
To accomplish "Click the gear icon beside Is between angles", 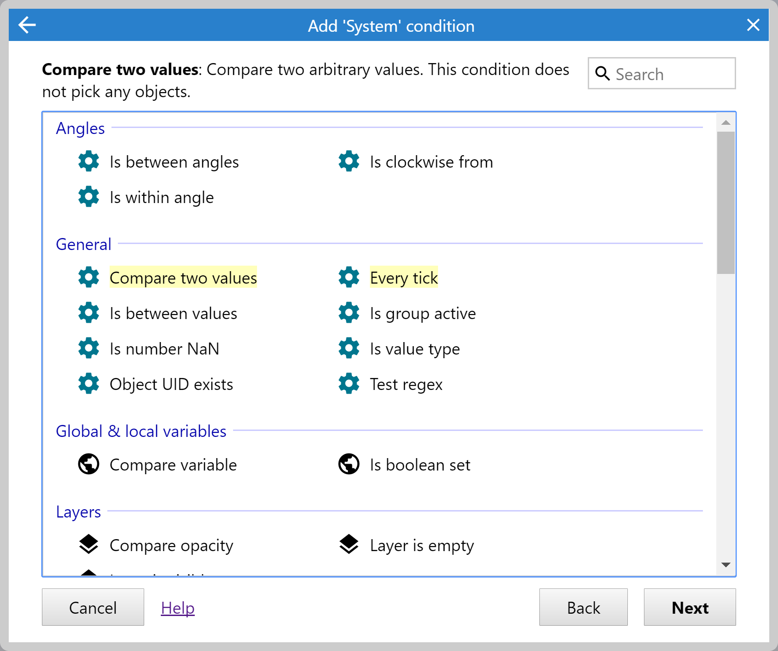I will click(88, 162).
